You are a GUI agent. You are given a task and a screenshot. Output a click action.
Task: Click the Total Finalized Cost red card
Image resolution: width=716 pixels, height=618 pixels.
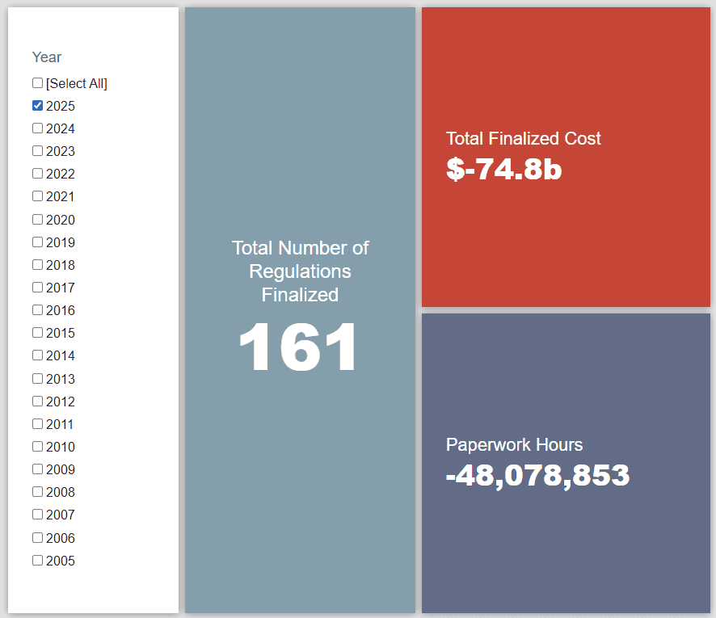coord(566,158)
